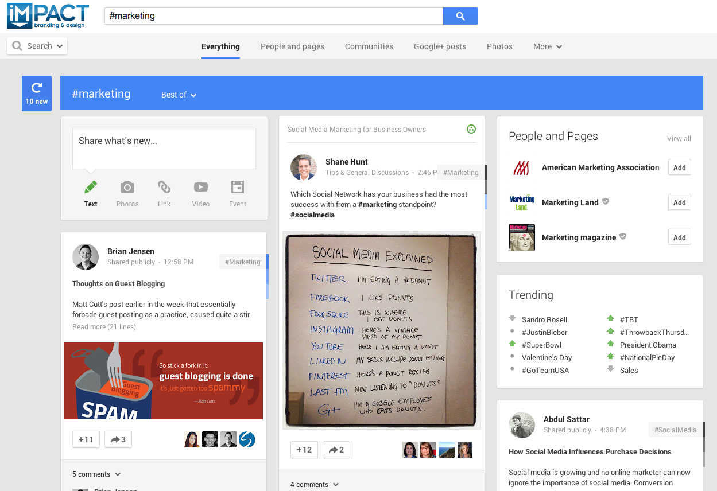Viewport: 717px width, 491px height.
Task: Click trending topic Valentine's Day
Action: pyautogui.click(x=547, y=357)
